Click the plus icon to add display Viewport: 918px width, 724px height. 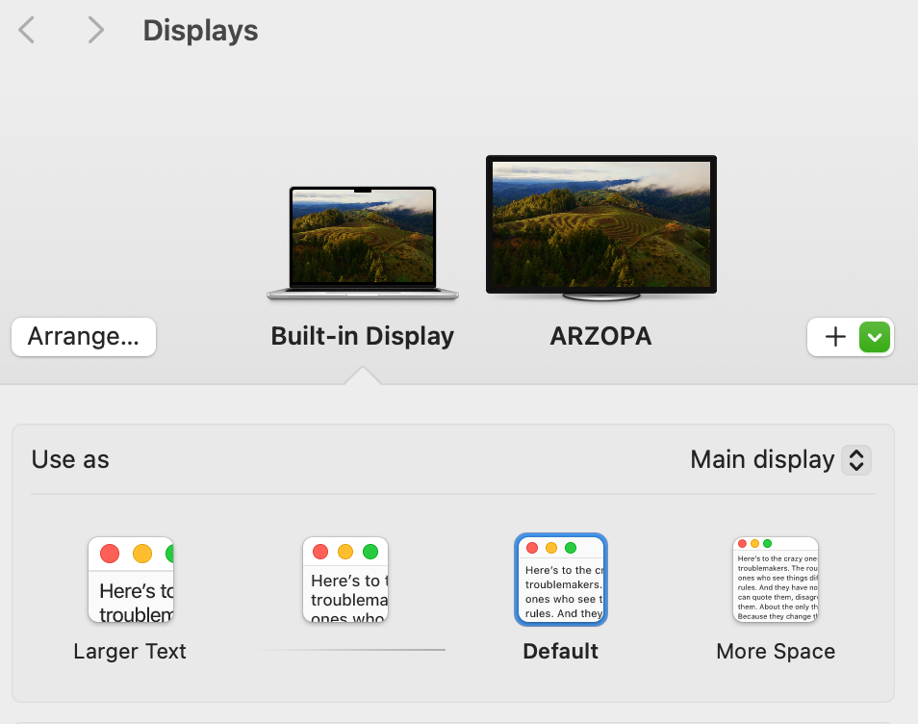pyautogui.click(x=835, y=337)
